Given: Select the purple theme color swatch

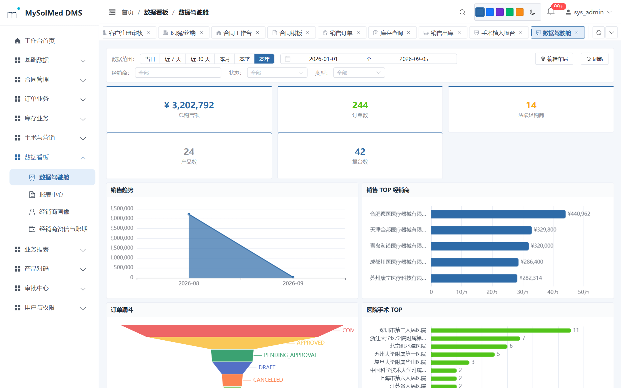Looking at the screenshot, I should pyautogui.click(x=500, y=12).
